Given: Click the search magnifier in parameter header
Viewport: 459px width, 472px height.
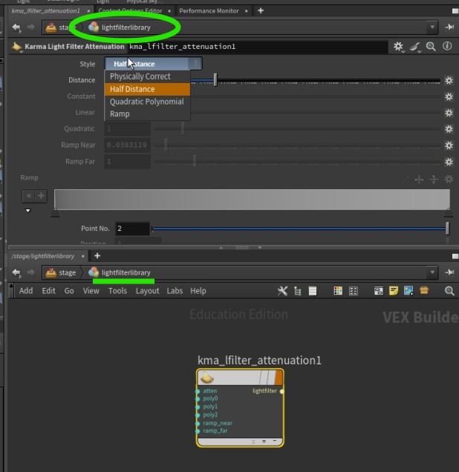Looking at the screenshot, I should pos(431,47).
